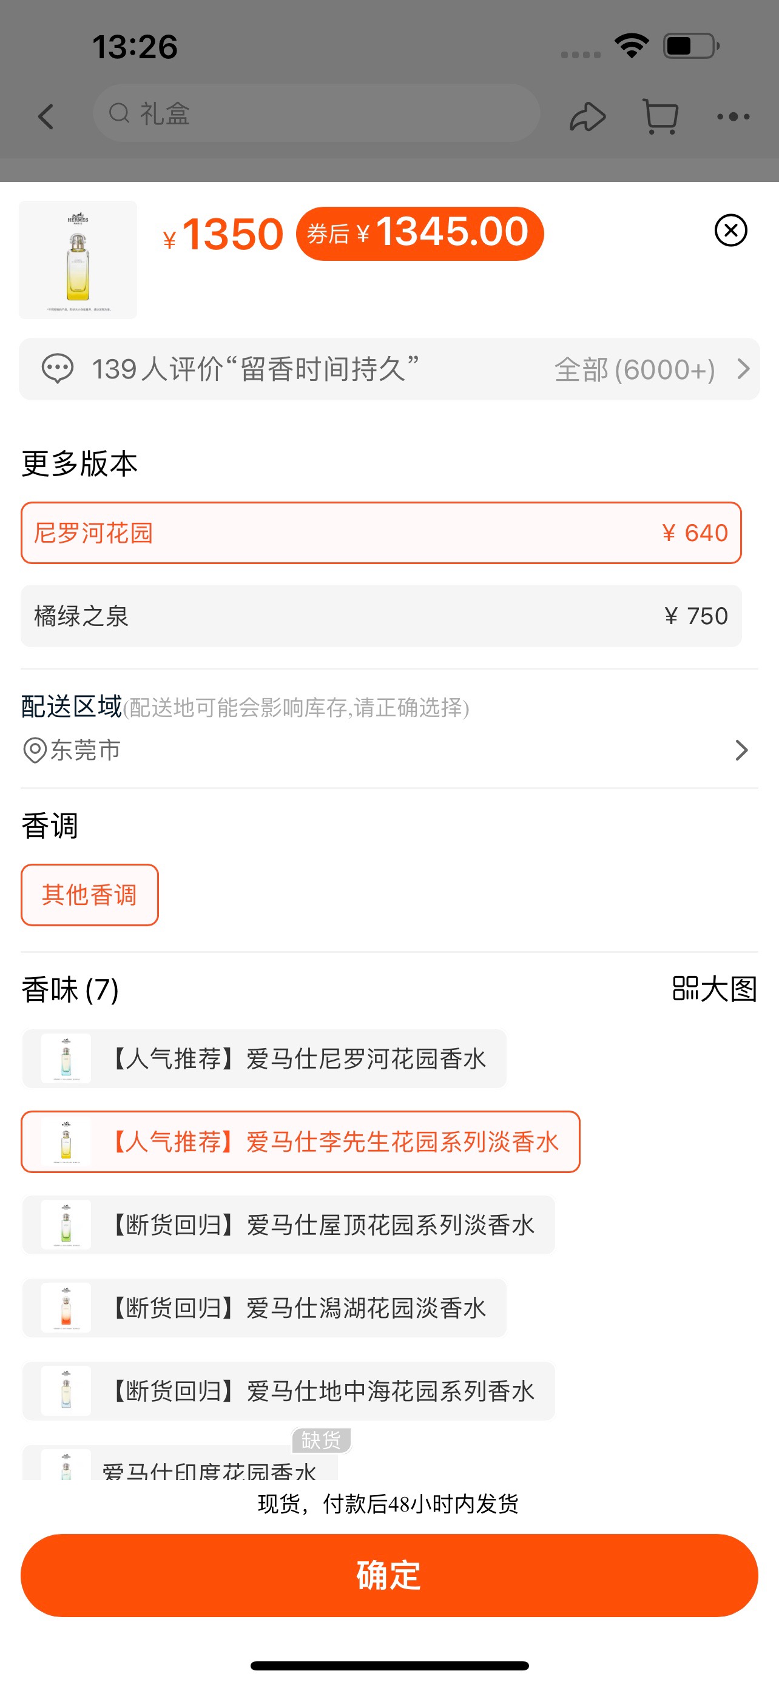Tap the location pin icon
Screen dimensions: 779x1685
tap(34, 750)
